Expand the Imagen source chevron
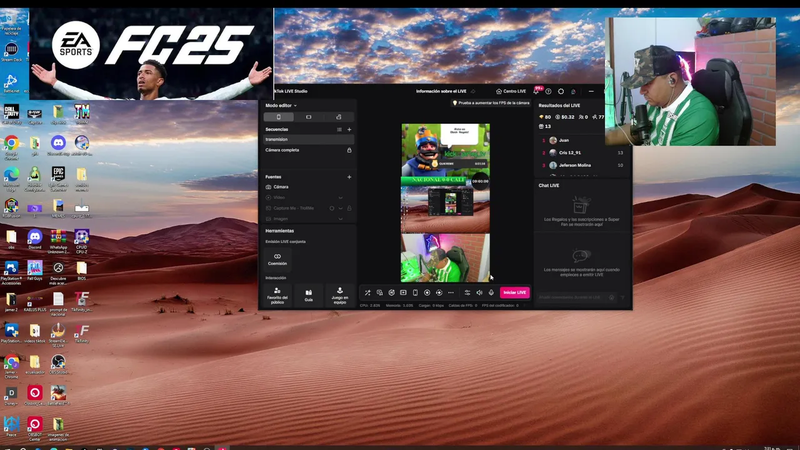This screenshot has height=450, width=800. pyautogui.click(x=341, y=219)
